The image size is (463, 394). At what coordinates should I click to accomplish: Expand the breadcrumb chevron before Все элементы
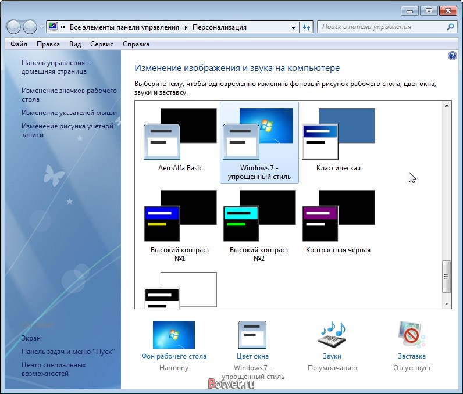63,27
